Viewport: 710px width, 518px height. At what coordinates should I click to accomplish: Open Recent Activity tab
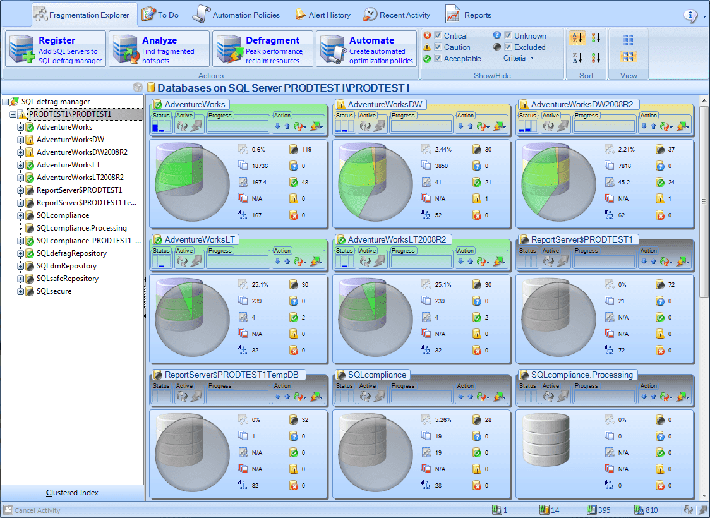pyautogui.click(x=397, y=15)
